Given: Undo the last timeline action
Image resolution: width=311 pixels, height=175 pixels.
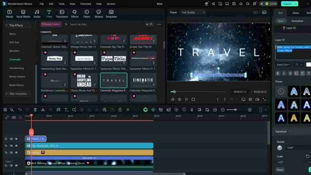Looking at the screenshot, I should point(20,110).
